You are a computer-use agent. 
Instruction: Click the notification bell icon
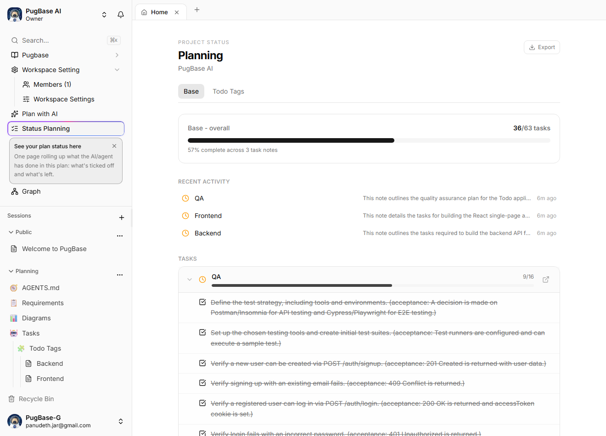click(121, 15)
